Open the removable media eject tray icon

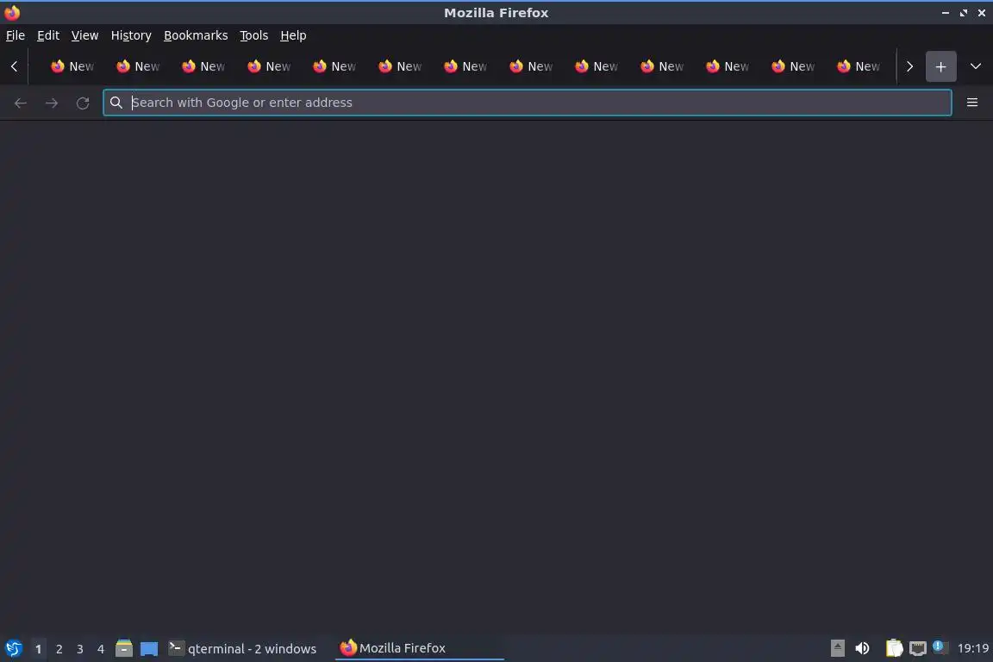pos(837,648)
